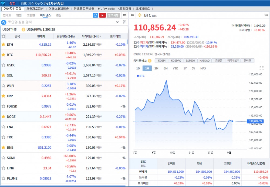This screenshot has width=270, height=187.
Task: Open the search filter options icon
Action: pyautogui.click(x=124, y=22)
